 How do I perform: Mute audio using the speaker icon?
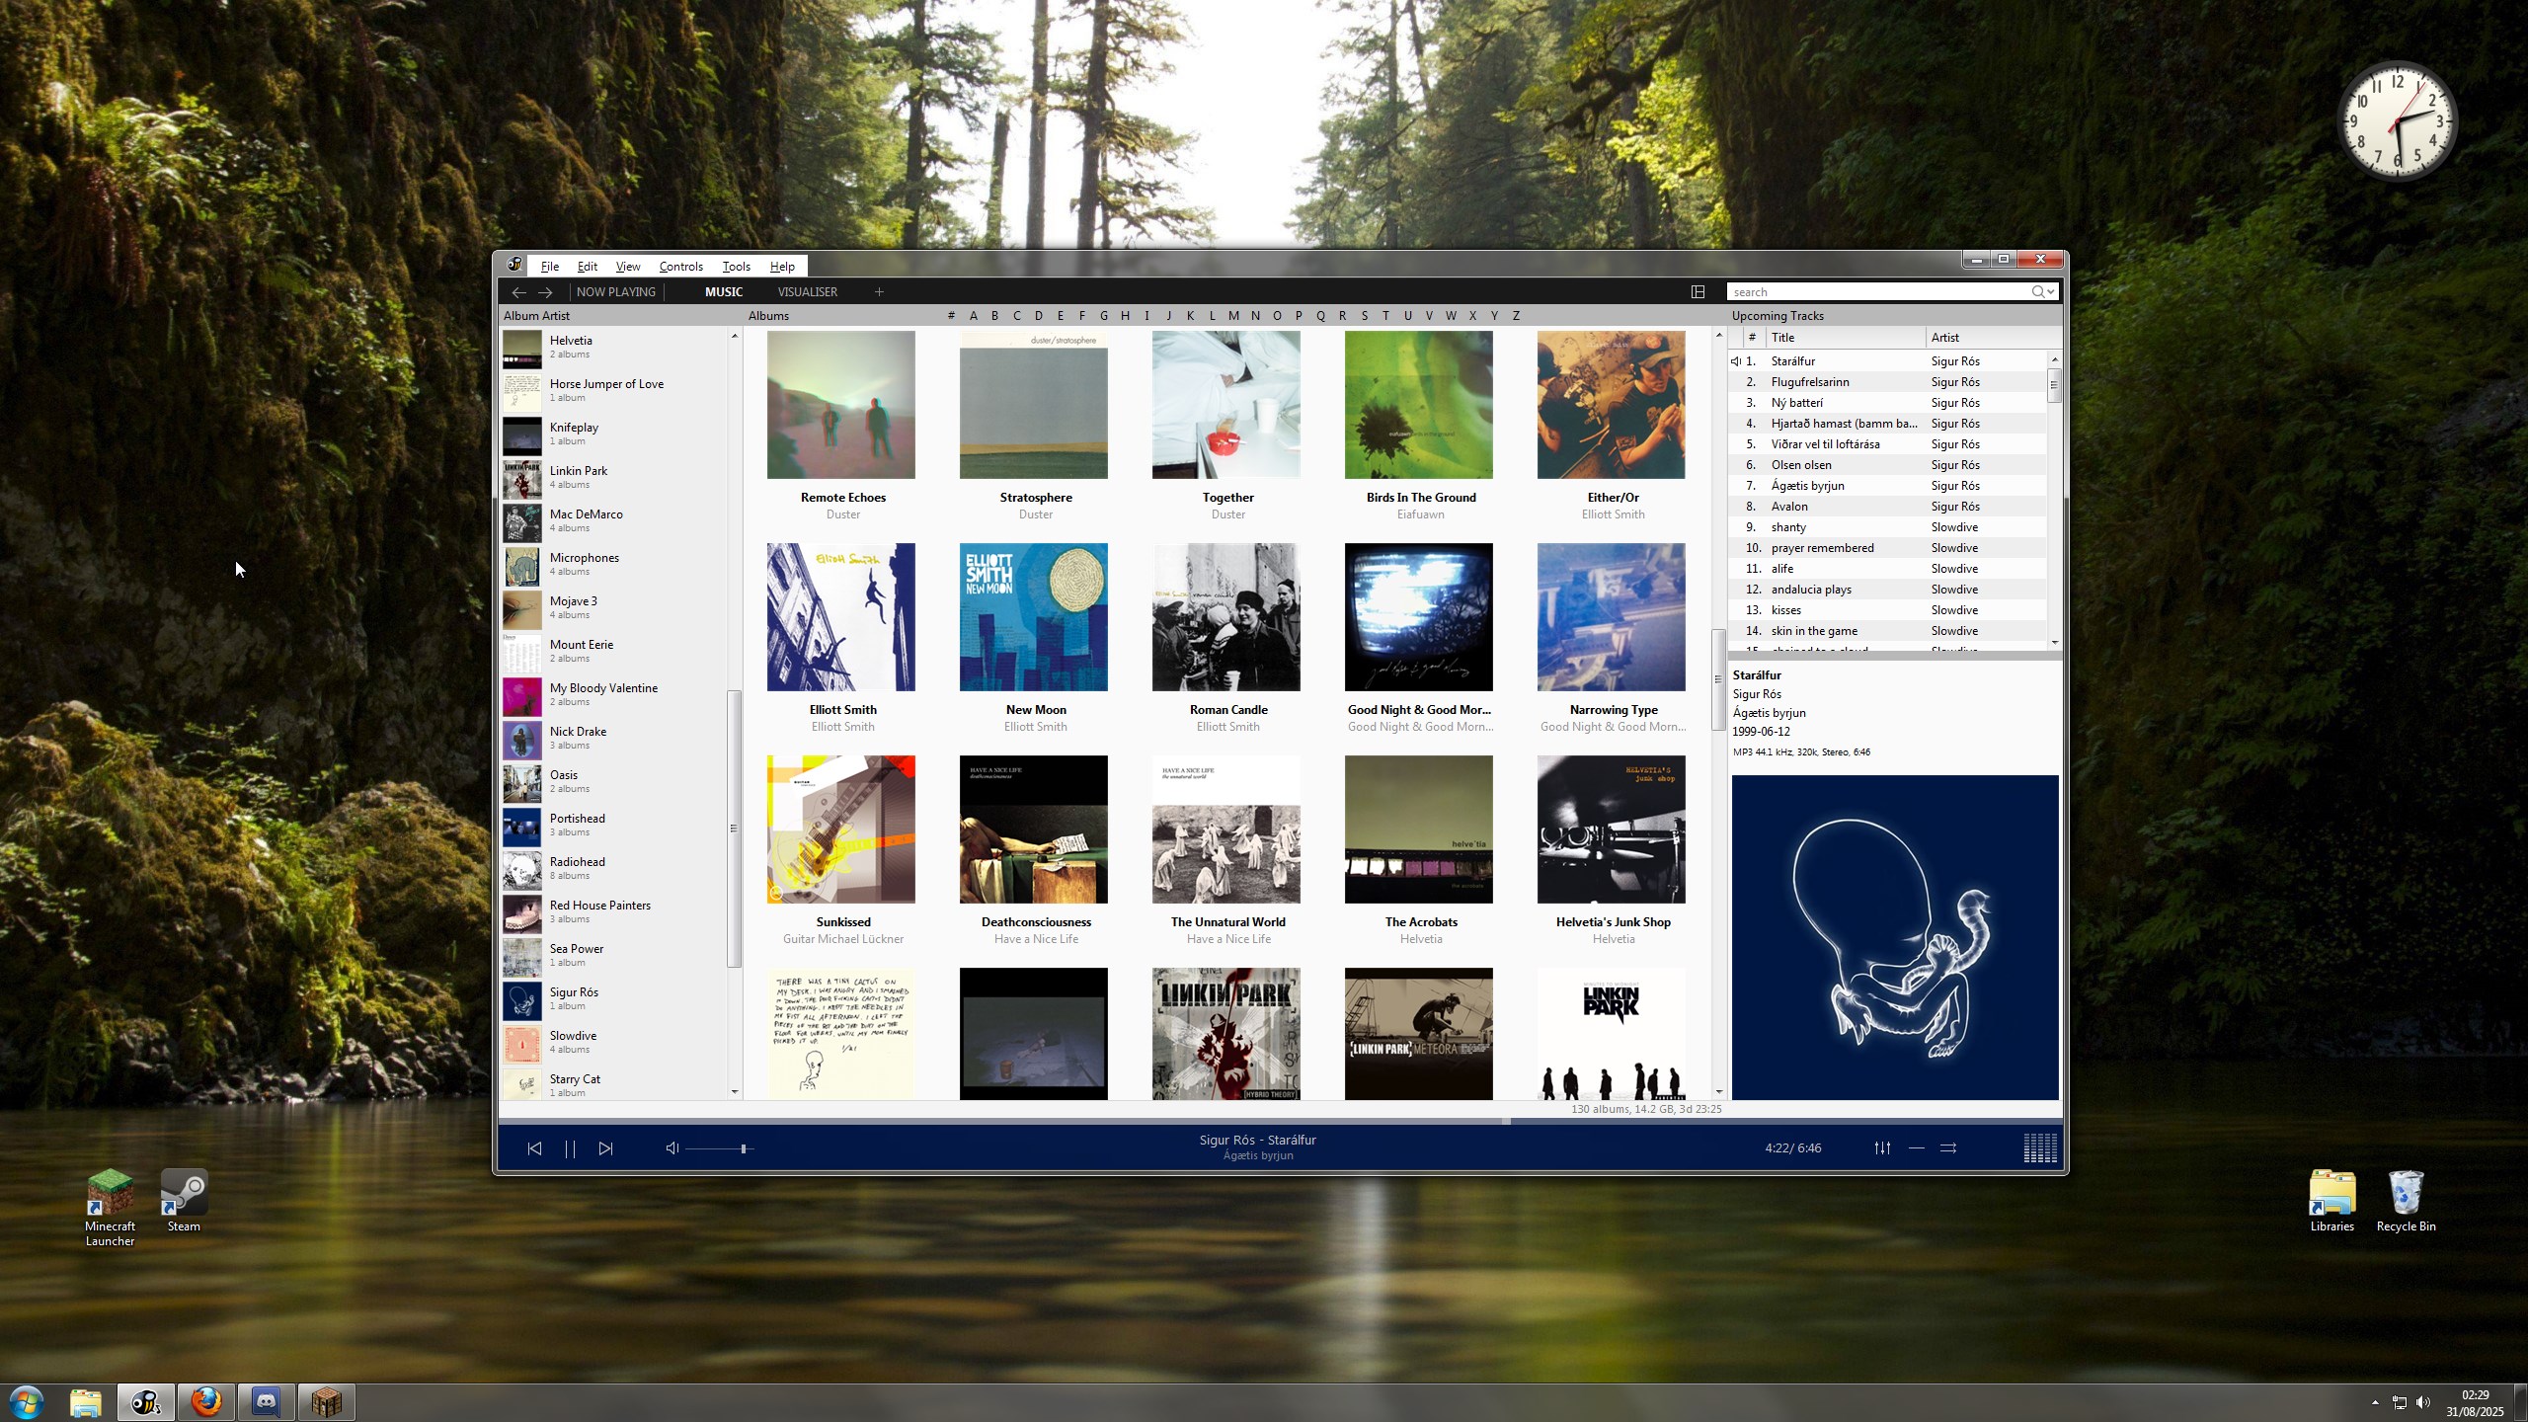coord(672,1148)
